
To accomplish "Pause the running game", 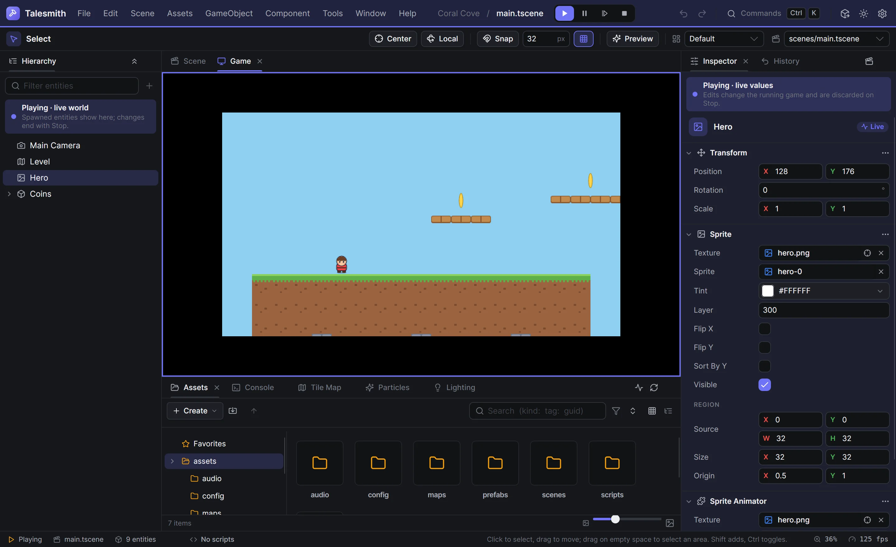I will pos(584,13).
